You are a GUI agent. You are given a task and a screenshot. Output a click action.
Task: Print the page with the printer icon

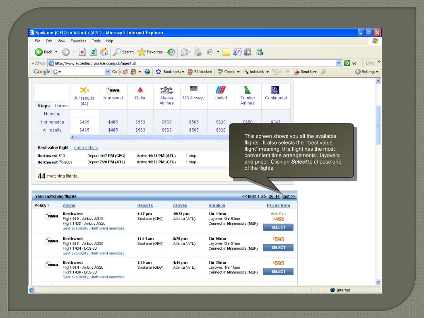click(198, 52)
